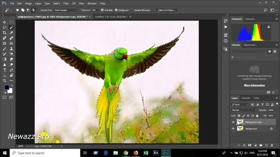The height and width of the screenshot is (157, 280).
Task: Click the Select and Mask button
Action: (166, 10)
